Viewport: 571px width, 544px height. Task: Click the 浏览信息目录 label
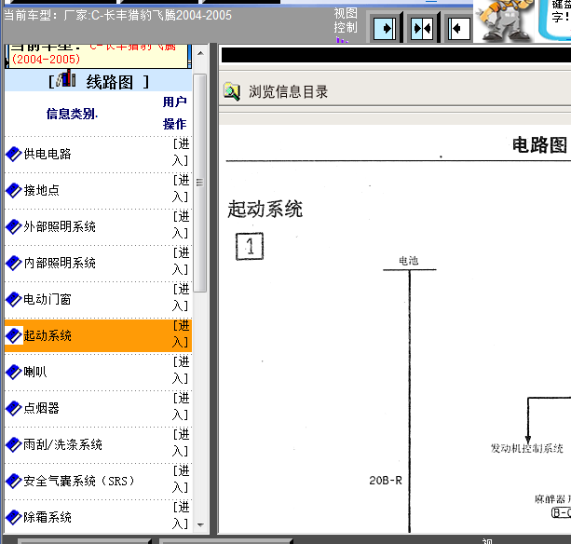click(288, 92)
